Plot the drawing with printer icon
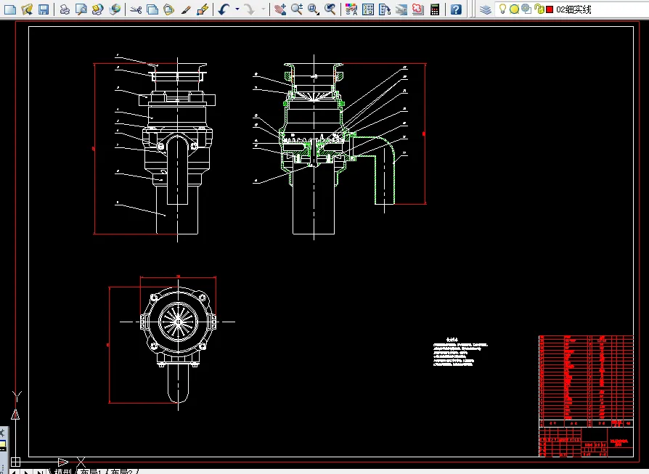 pyautogui.click(x=65, y=9)
